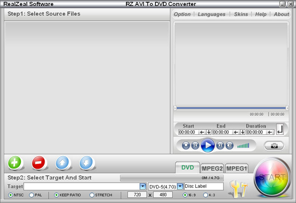Image resolution: width=296 pixels, height=203 pixels.
Task: Play the preview video
Action: tap(208, 145)
